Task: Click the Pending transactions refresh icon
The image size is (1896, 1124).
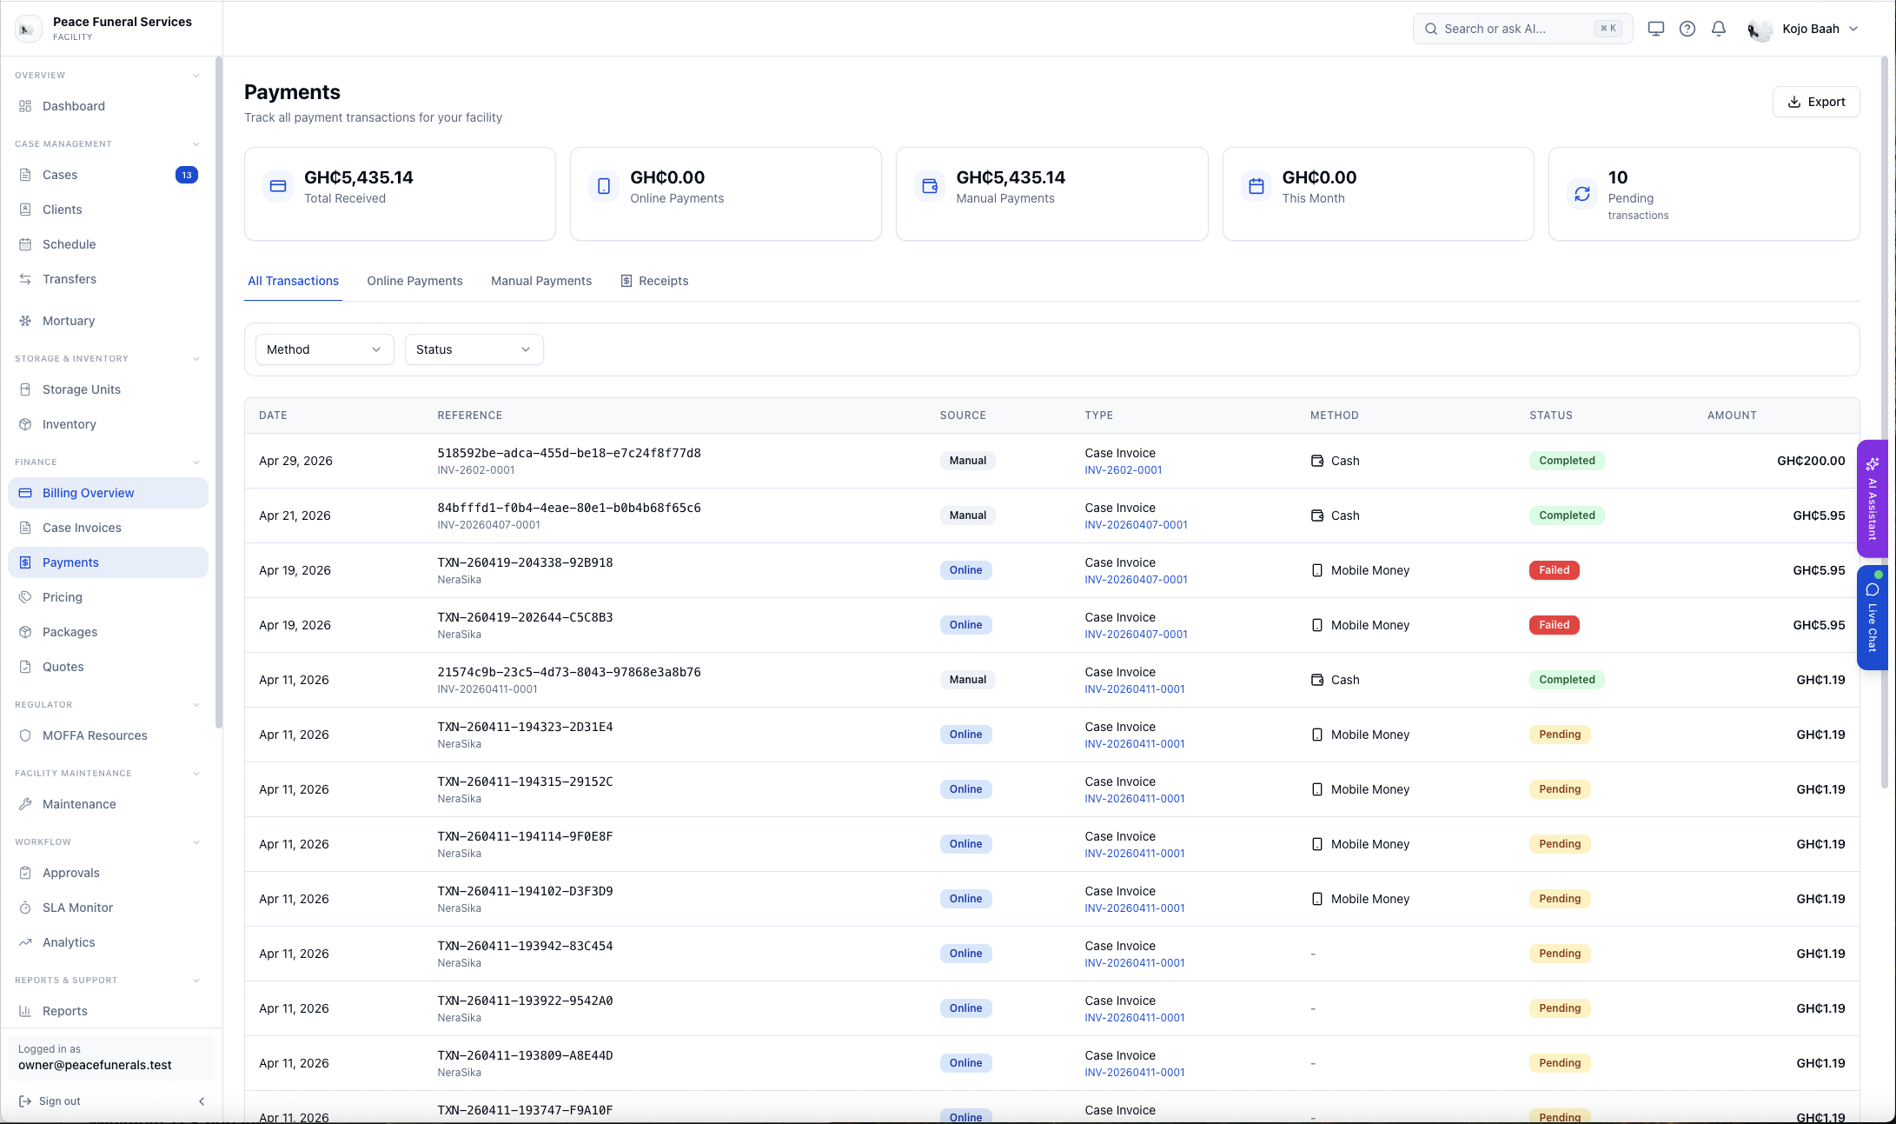Action: 1582,194
